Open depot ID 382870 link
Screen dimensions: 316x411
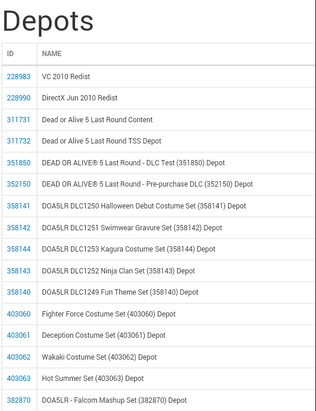19,400
